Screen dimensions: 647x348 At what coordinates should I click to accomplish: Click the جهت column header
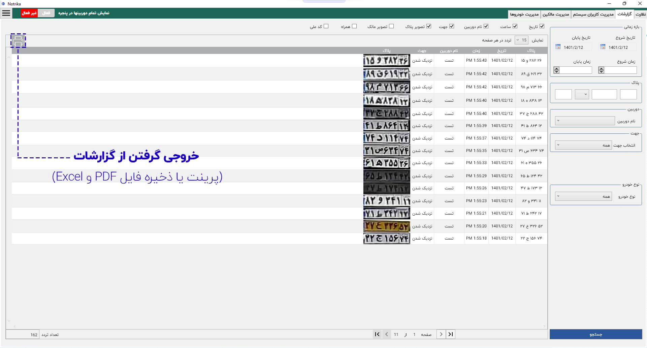(422, 51)
